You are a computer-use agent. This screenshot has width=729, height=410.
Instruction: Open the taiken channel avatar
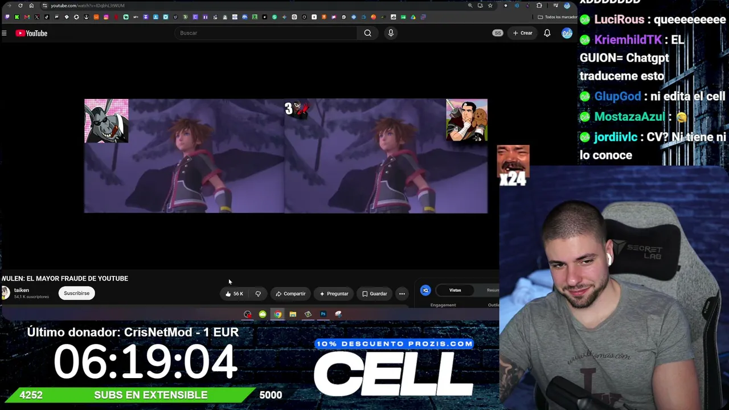6,293
